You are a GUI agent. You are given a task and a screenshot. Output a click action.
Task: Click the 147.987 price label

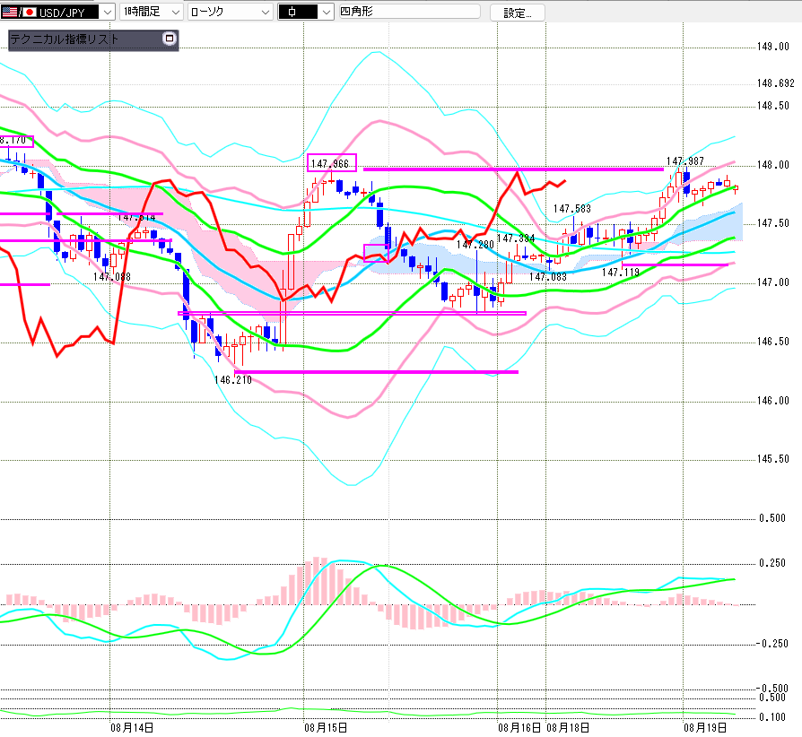pyautogui.click(x=684, y=161)
